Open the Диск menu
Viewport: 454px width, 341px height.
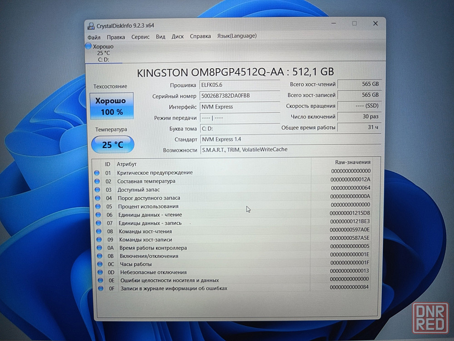point(178,36)
